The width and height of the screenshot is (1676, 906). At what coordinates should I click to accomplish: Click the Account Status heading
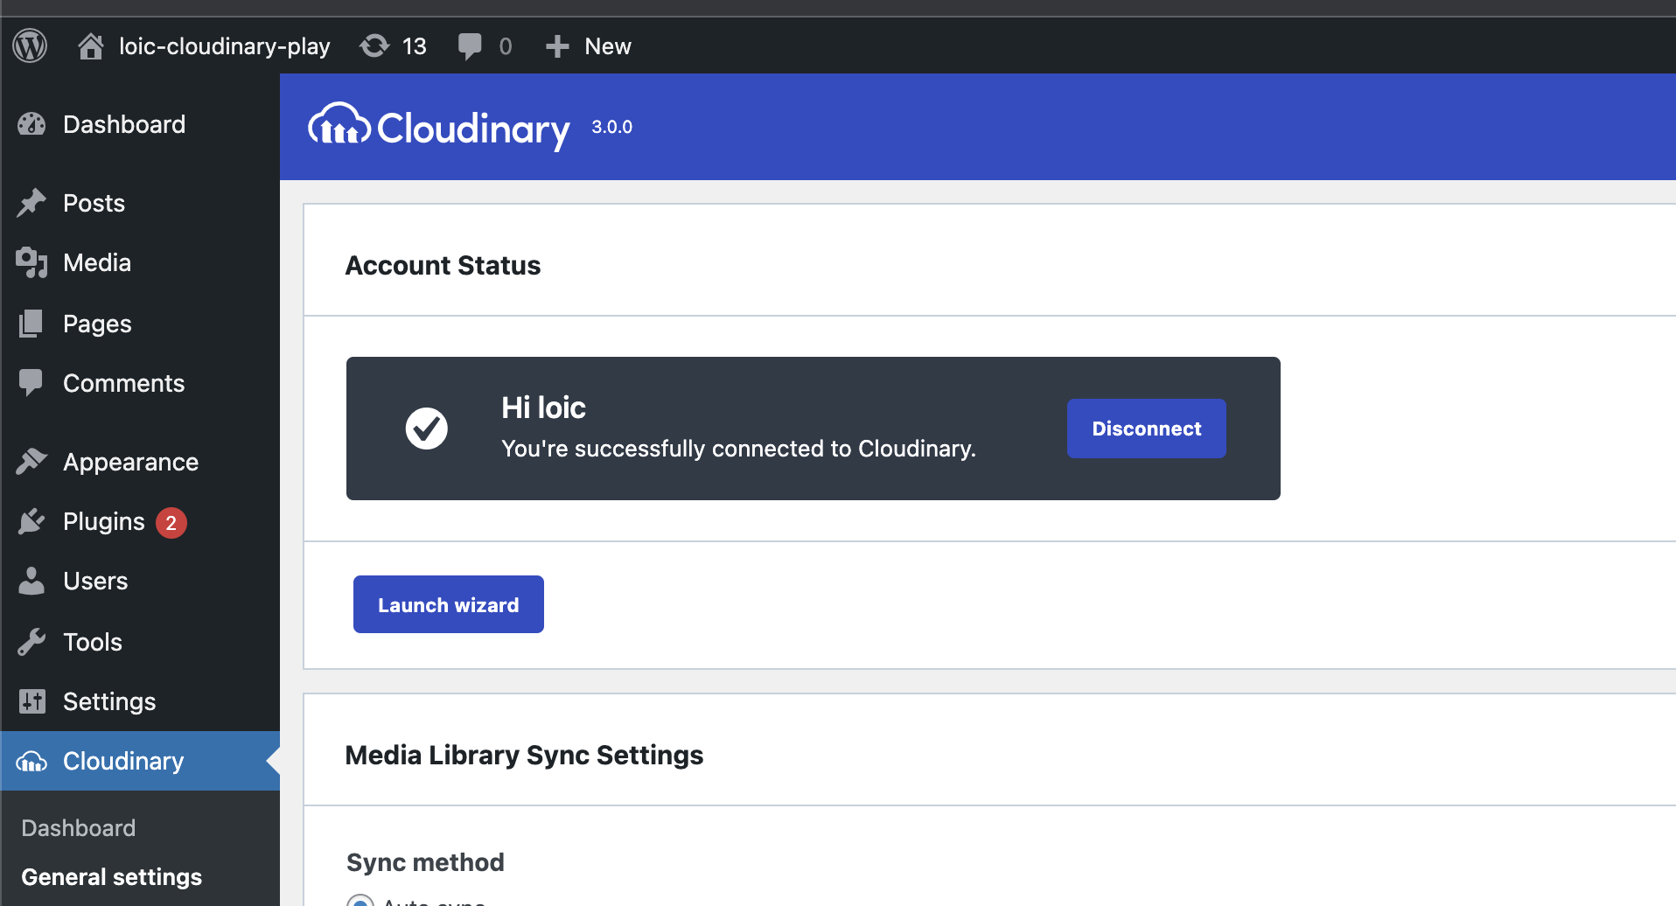pyautogui.click(x=443, y=265)
